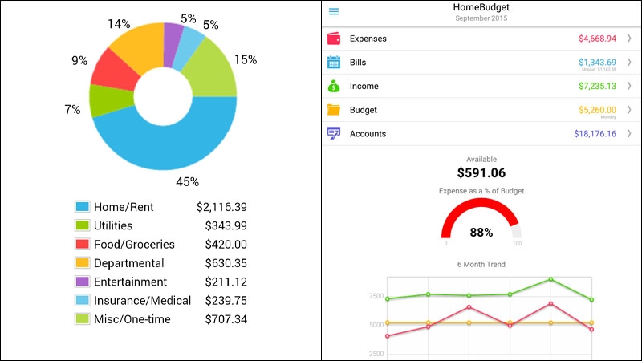Open the Budget $5,260.00 entry
Screen dimensions: 642x361
click(x=481, y=110)
